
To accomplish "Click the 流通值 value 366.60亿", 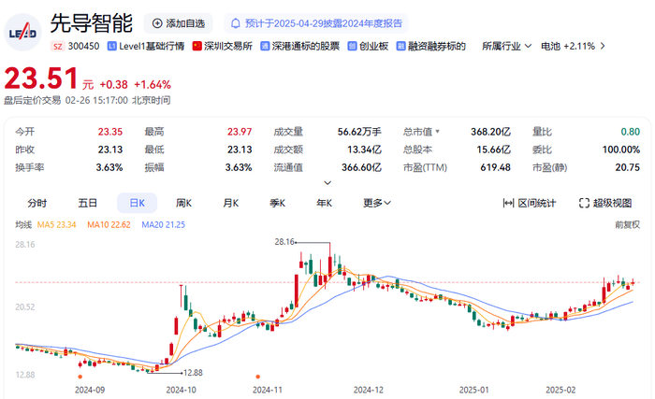I will (x=362, y=168).
